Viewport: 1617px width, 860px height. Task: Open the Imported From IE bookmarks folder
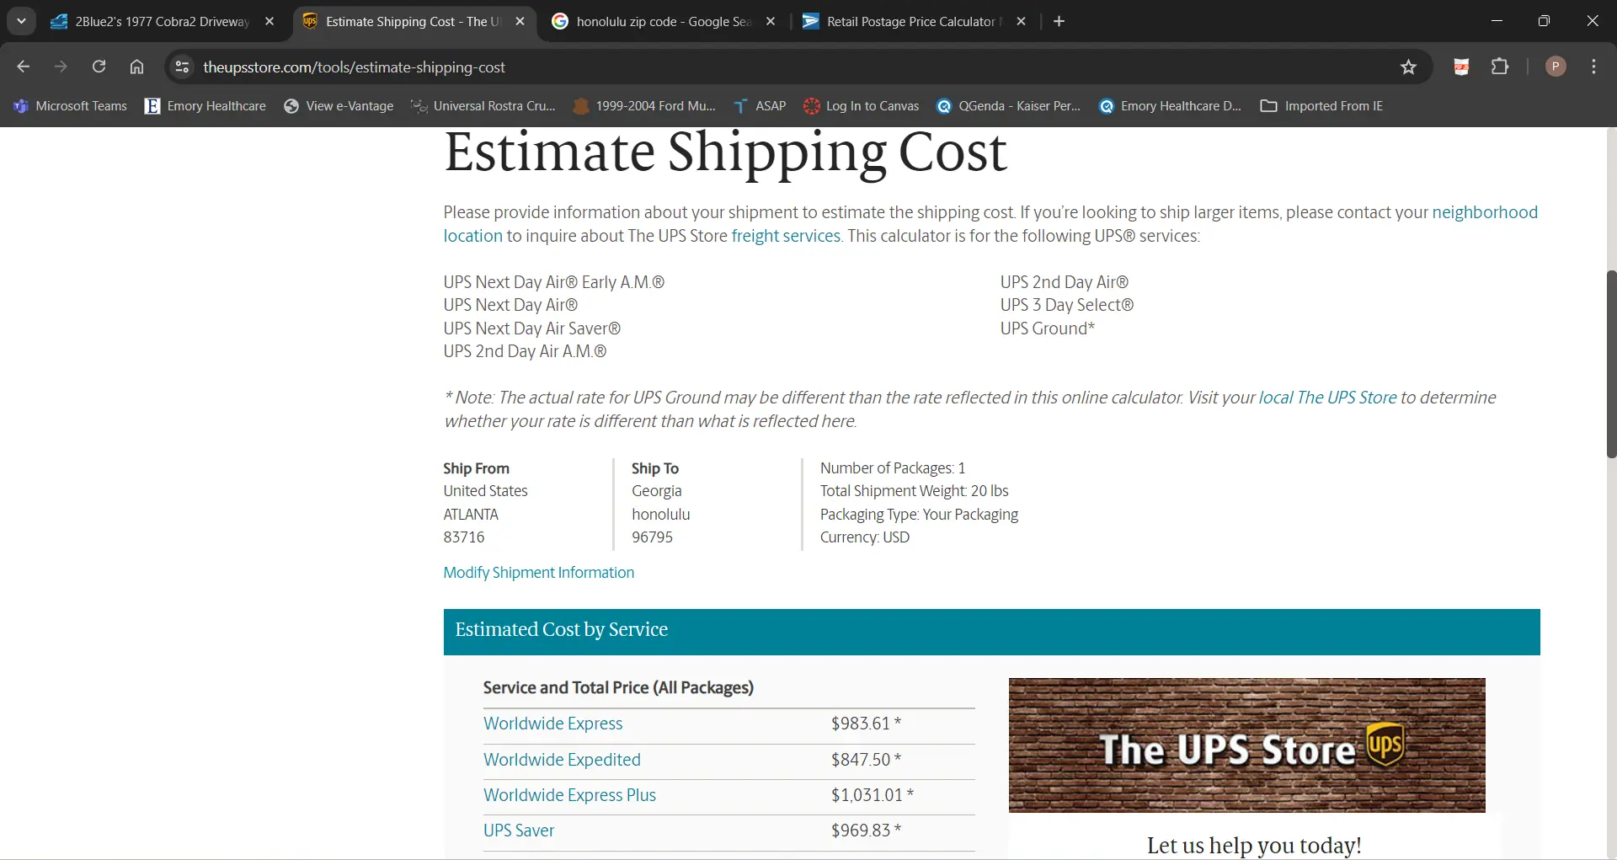1321,106
